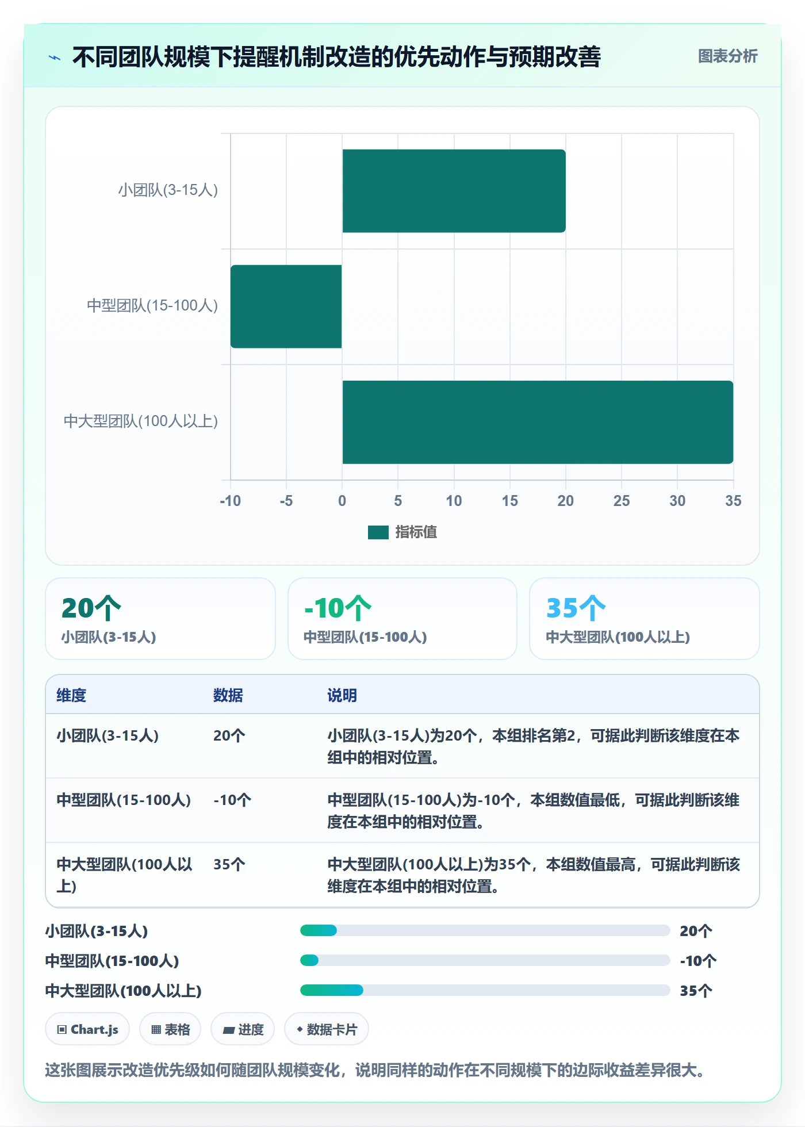Viewport: 805px width, 1127px height.
Task: Click the 中大型团队 bar in the chart
Action: [538, 422]
